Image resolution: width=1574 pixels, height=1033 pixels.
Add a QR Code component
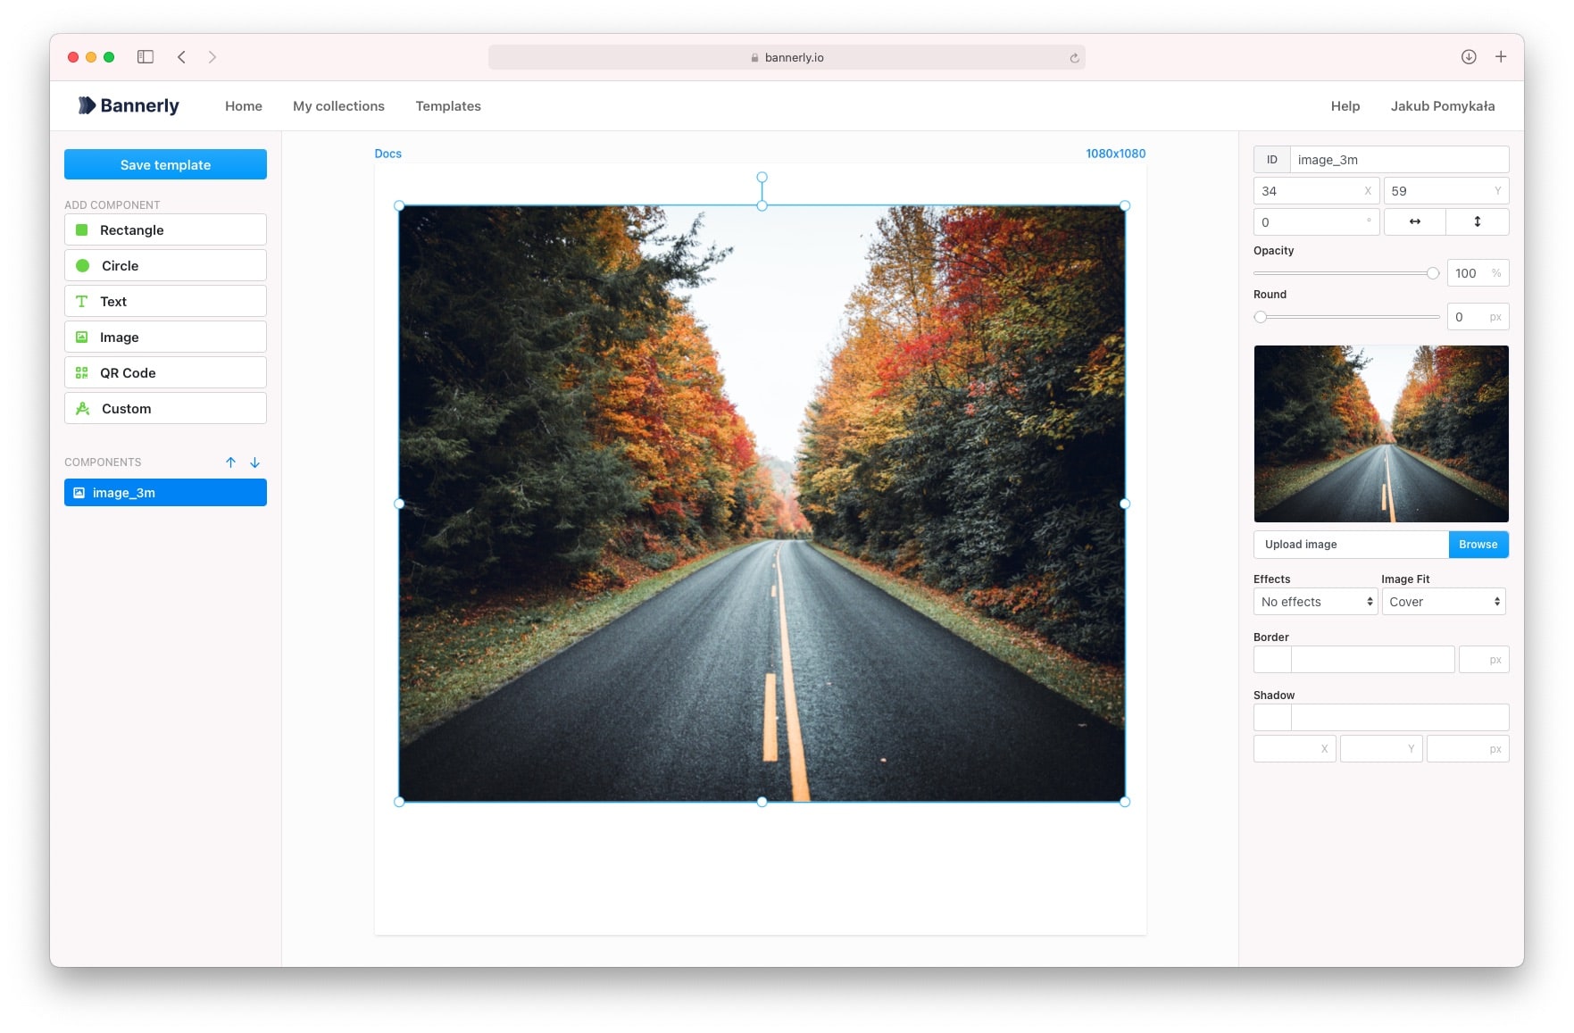click(165, 372)
